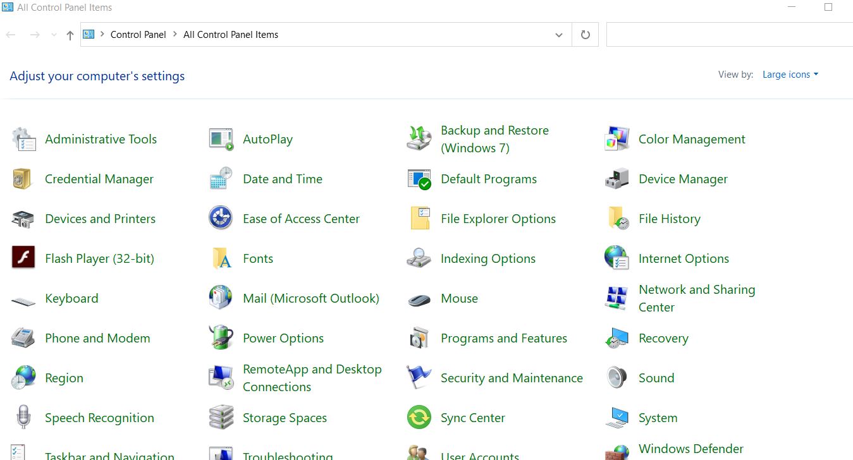Image resolution: width=853 pixels, height=460 pixels.
Task: Open the Flash Player (32-bit) icon
Action: 23,258
